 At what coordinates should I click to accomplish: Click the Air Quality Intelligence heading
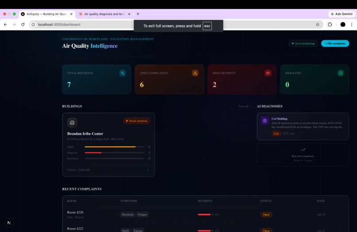[90, 46]
